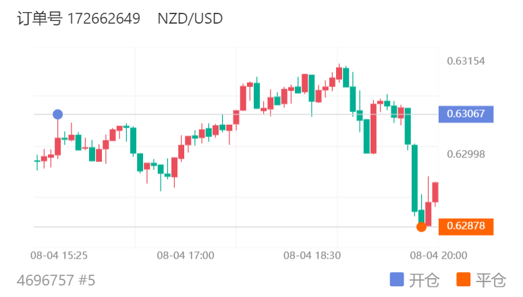Select the 08-04 15:25 time label
The width and height of the screenshot is (523, 297).
pos(59,255)
